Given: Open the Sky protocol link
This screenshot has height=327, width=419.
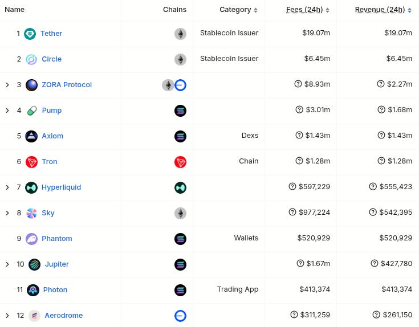Looking at the screenshot, I should (x=48, y=212).
